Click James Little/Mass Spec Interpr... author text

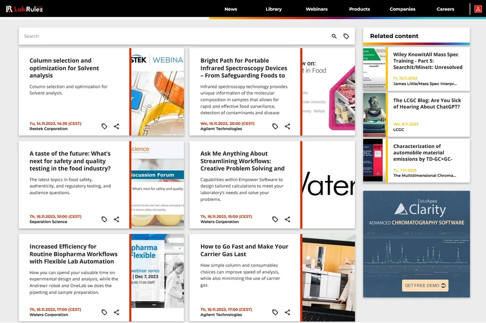click(425, 84)
